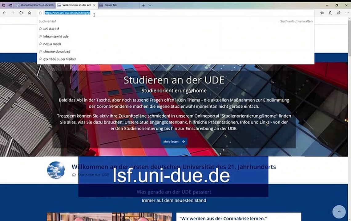Select the Willkommen an der ersten tab
Screen dimensions: 351x221
click(x=77, y=5)
